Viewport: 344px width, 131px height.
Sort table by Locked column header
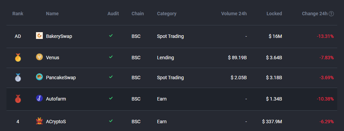pyautogui.click(x=274, y=14)
